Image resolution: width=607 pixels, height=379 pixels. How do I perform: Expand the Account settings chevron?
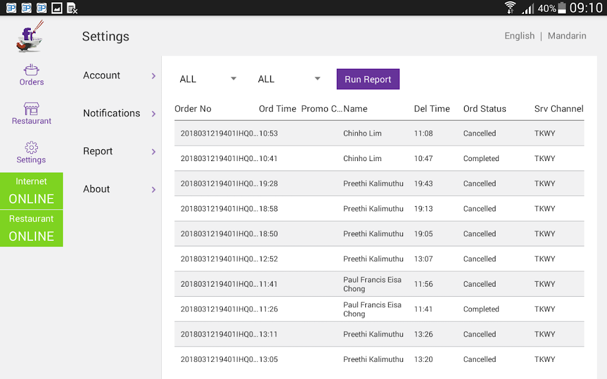coord(154,76)
